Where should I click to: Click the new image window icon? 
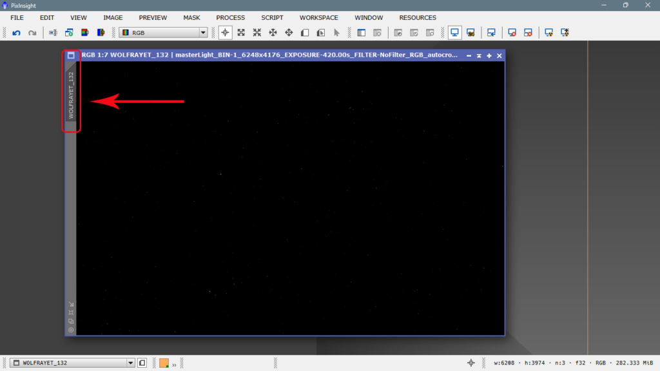(69, 33)
